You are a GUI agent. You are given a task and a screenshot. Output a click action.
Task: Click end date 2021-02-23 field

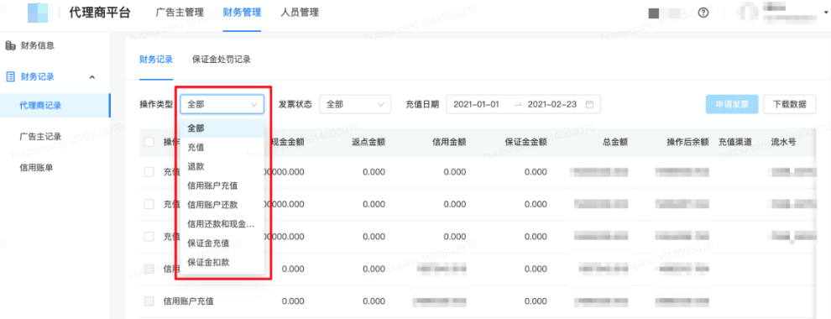pos(552,104)
